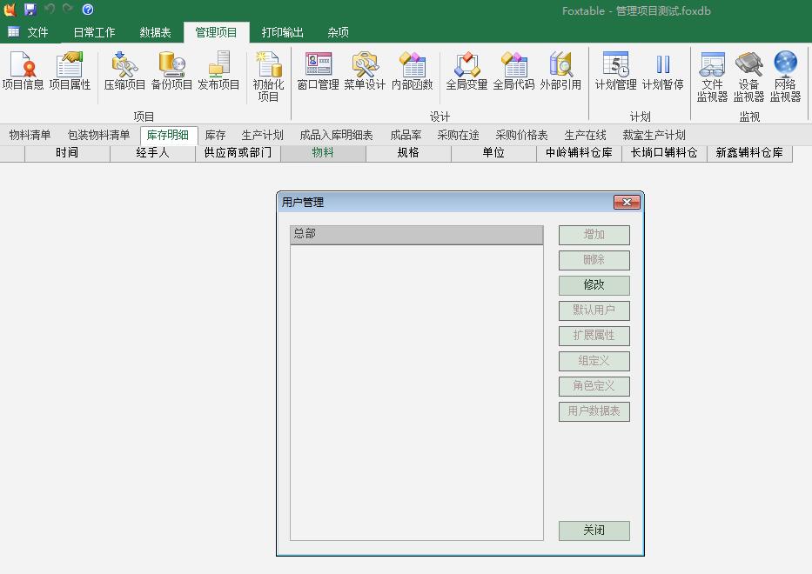Screen dimensions: 812x574
Task: Switch to 杂项 ribbon tab
Action: pos(339,32)
